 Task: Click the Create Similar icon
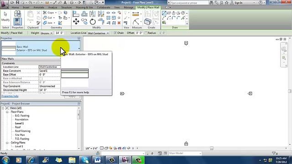147,21
